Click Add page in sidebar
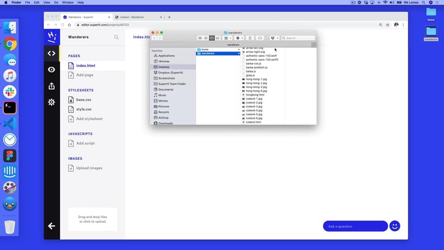The height and width of the screenshot is (250, 444). click(x=84, y=75)
